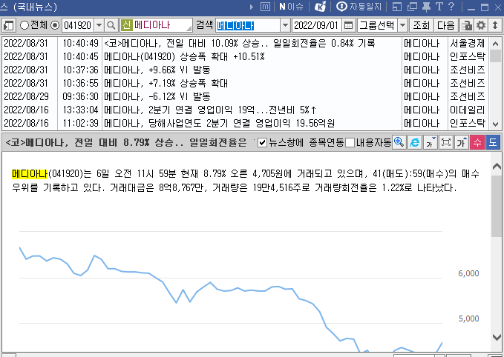The width and height of the screenshot is (504, 357).
Task: Click the N이슈 title bar button
Action: click(291, 7)
